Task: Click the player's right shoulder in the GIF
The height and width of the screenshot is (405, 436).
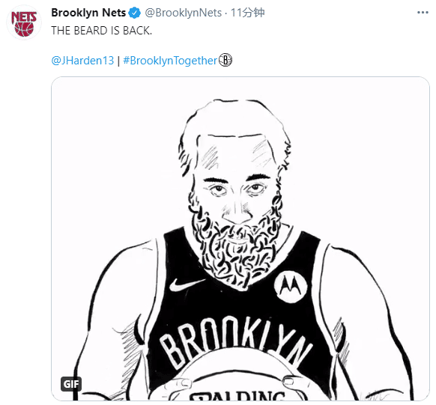Action: pos(122,267)
